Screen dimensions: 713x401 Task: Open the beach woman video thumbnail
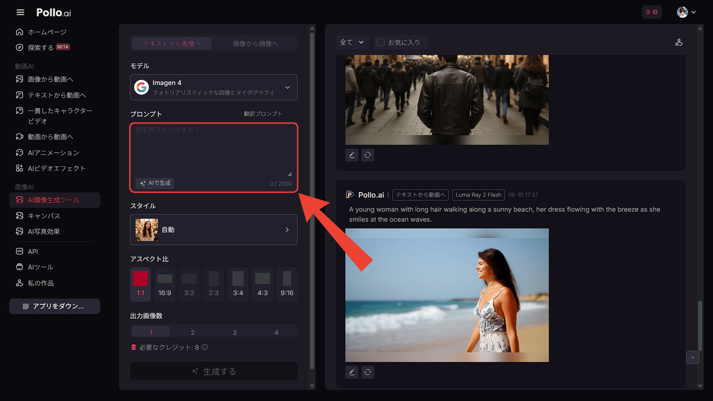pos(447,295)
